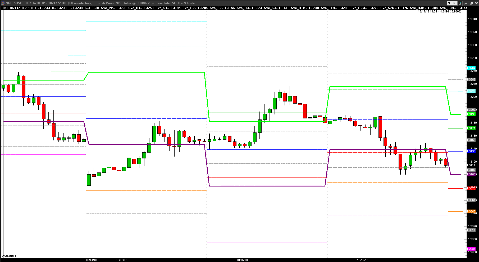Close the GBP-USD chart window
The width and height of the screenshot is (479, 262).
pyautogui.click(x=476, y=3)
